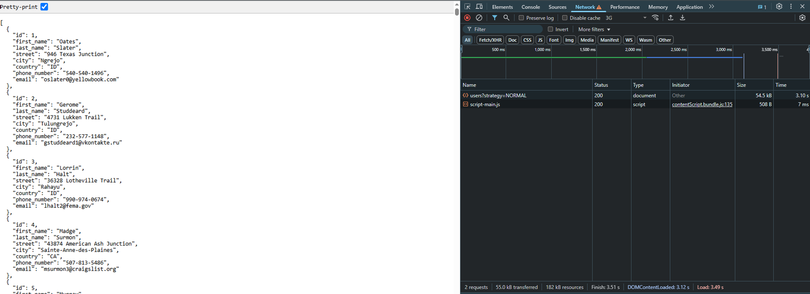Stop recording network log

pyautogui.click(x=467, y=18)
